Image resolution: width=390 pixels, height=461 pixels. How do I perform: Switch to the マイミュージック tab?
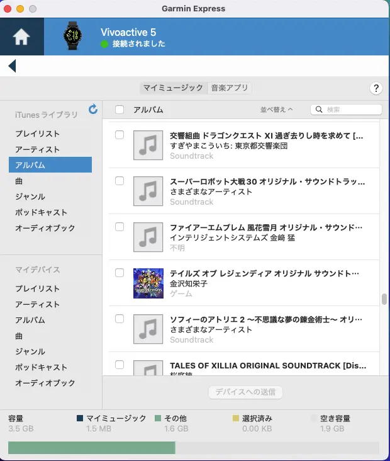point(173,88)
